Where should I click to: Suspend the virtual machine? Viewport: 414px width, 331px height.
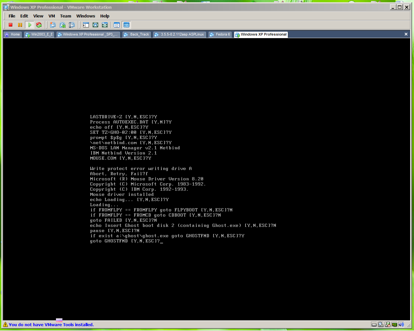[x=20, y=25]
